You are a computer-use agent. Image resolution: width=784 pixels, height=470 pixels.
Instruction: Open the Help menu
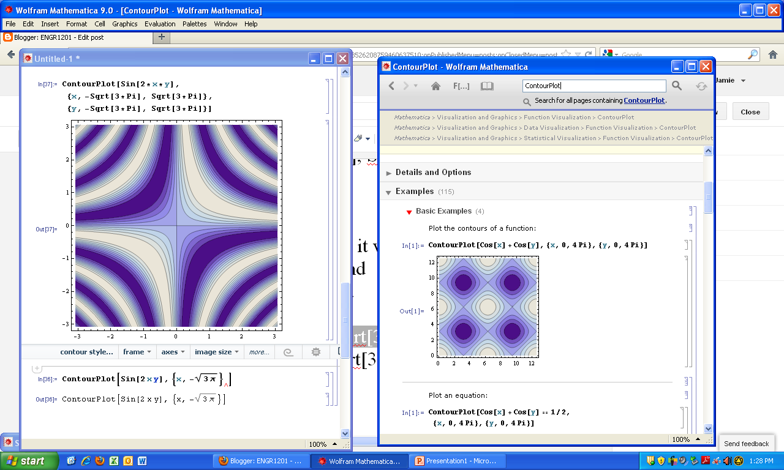click(x=251, y=24)
